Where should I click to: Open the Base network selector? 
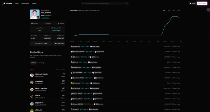[x=192, y=3]
